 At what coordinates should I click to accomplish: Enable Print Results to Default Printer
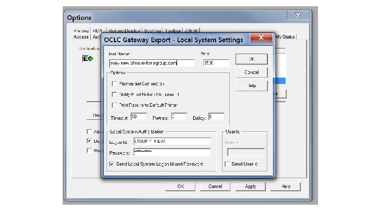point(114,105)
